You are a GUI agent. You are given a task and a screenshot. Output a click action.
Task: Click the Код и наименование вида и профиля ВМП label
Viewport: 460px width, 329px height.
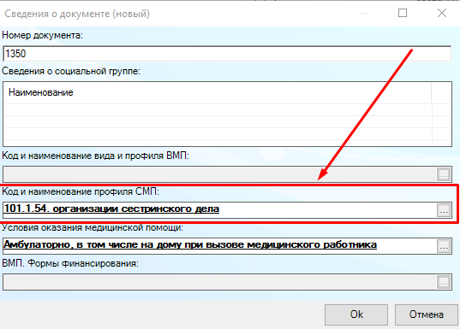[x=96, y=156]
